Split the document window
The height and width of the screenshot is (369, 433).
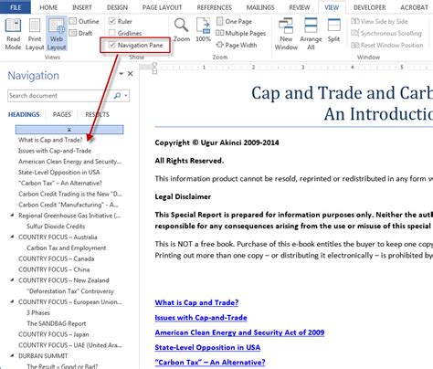[x=333, y=30]
